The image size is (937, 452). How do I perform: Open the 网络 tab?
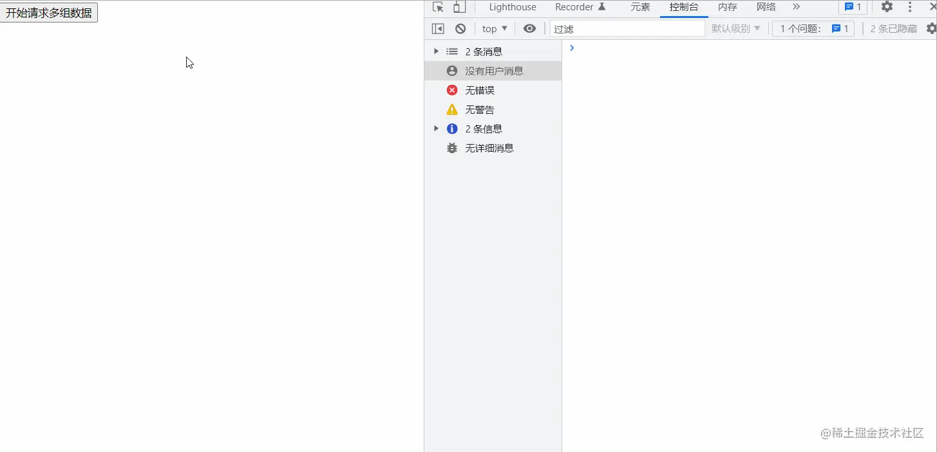click(x=766, y=7)
